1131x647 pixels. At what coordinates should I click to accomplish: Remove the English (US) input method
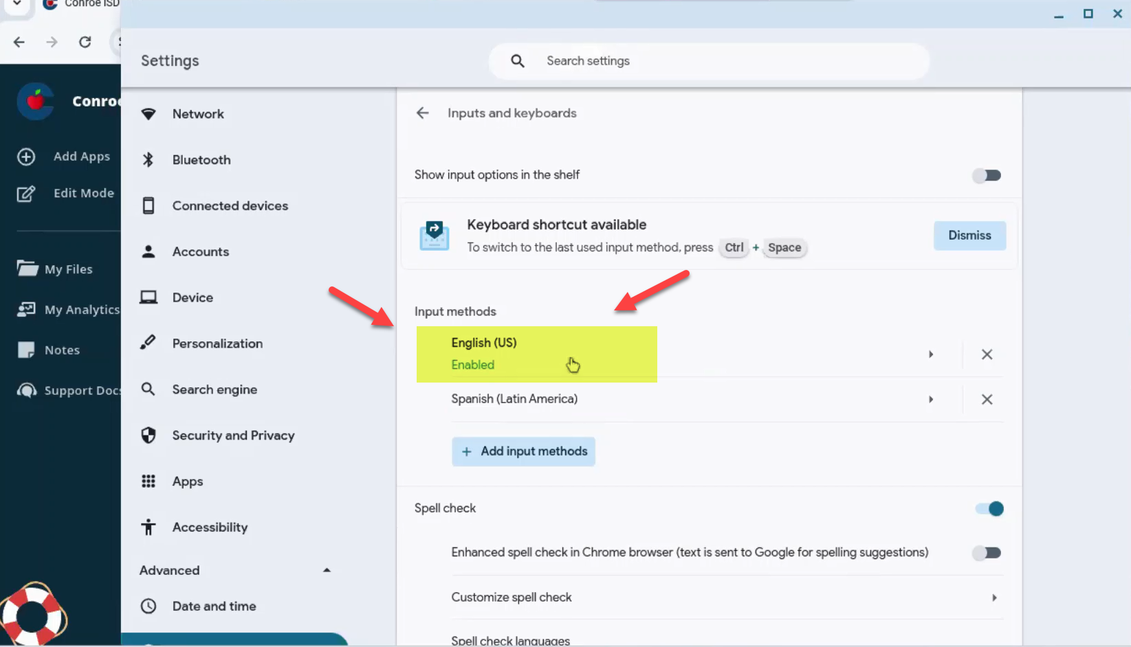tap(987, 354)
